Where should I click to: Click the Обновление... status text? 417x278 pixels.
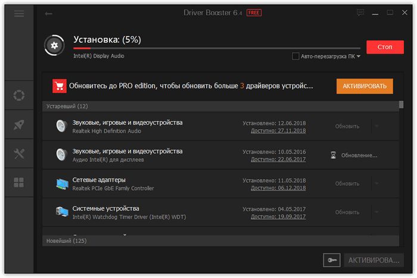[359, 155]
